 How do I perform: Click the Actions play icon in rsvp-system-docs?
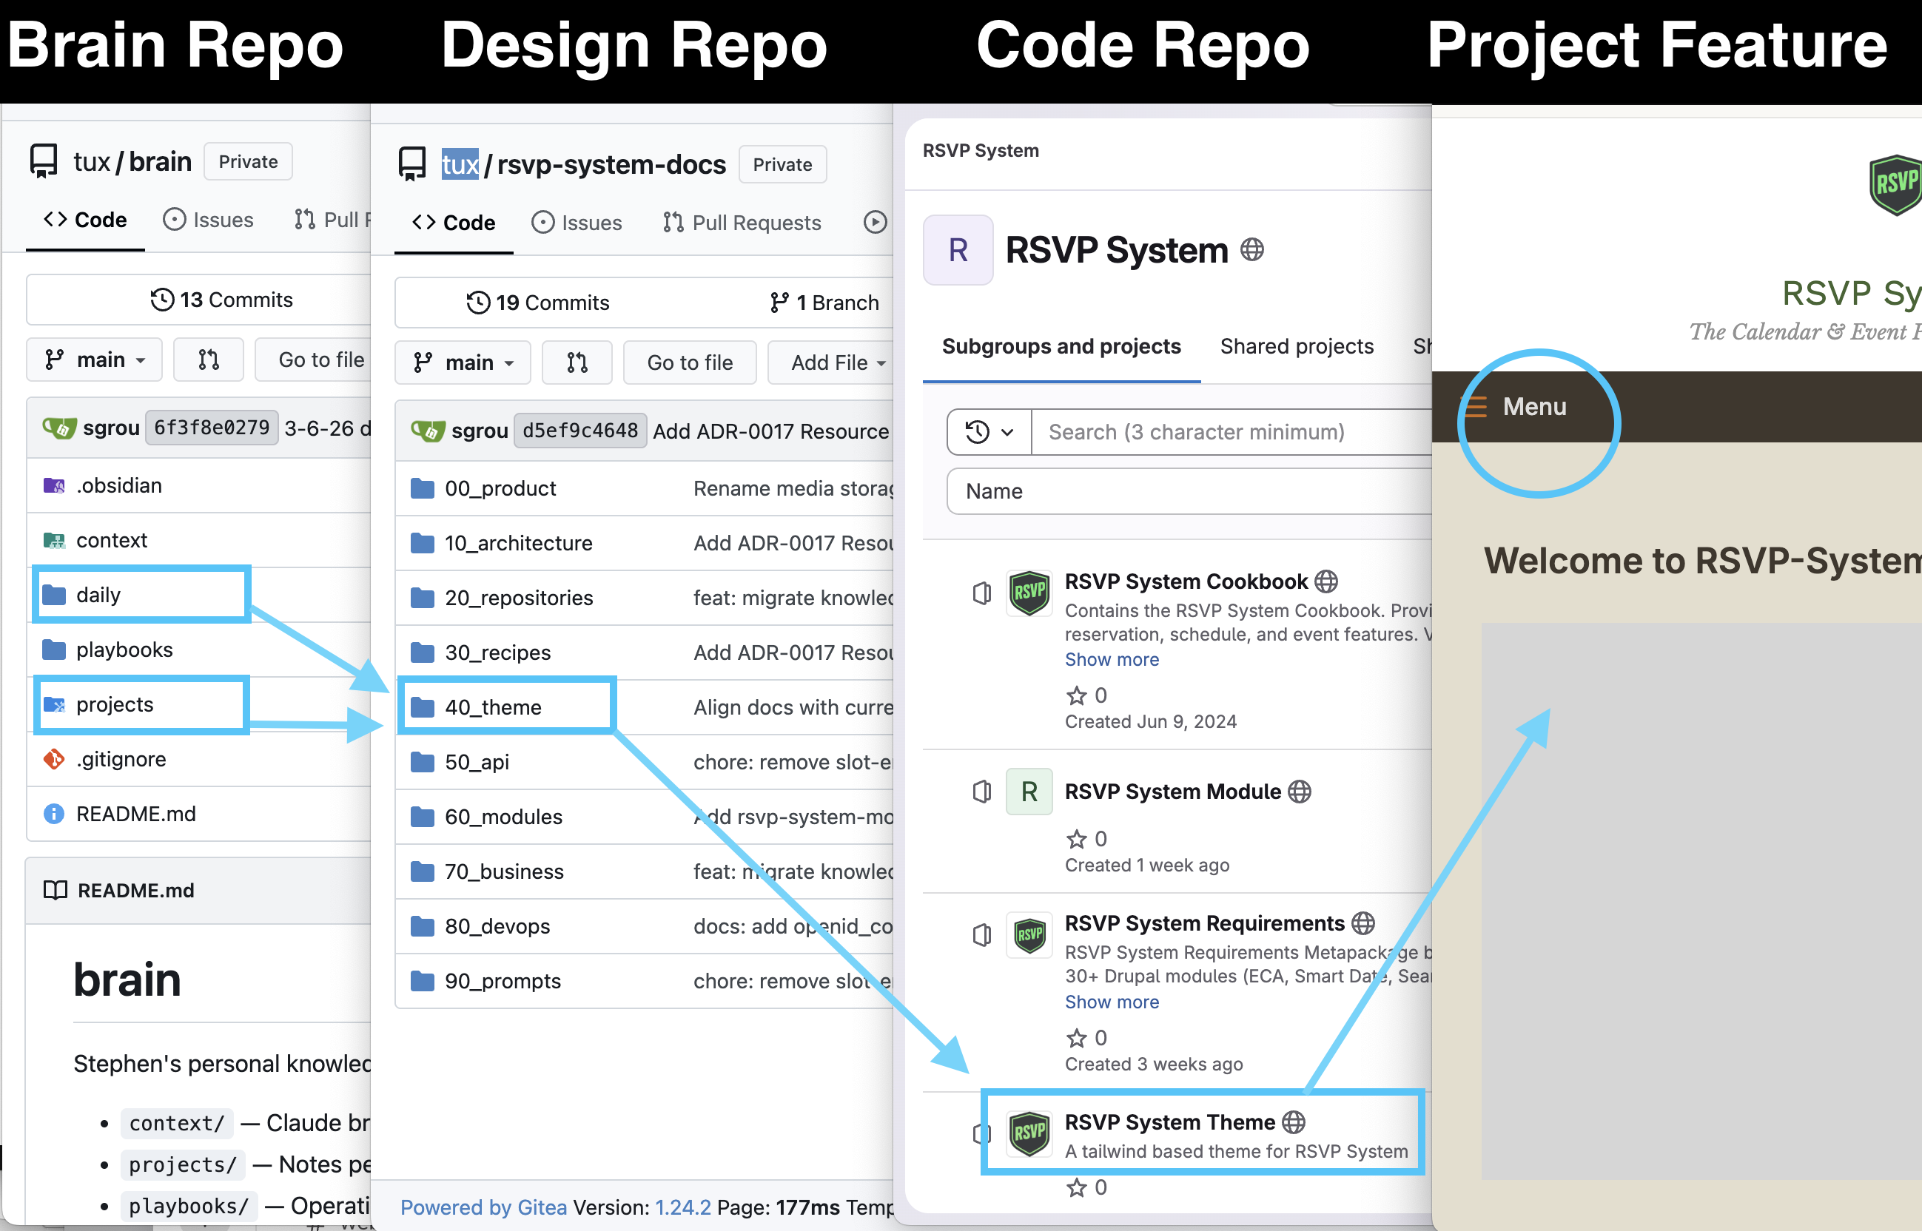[875, 223]
